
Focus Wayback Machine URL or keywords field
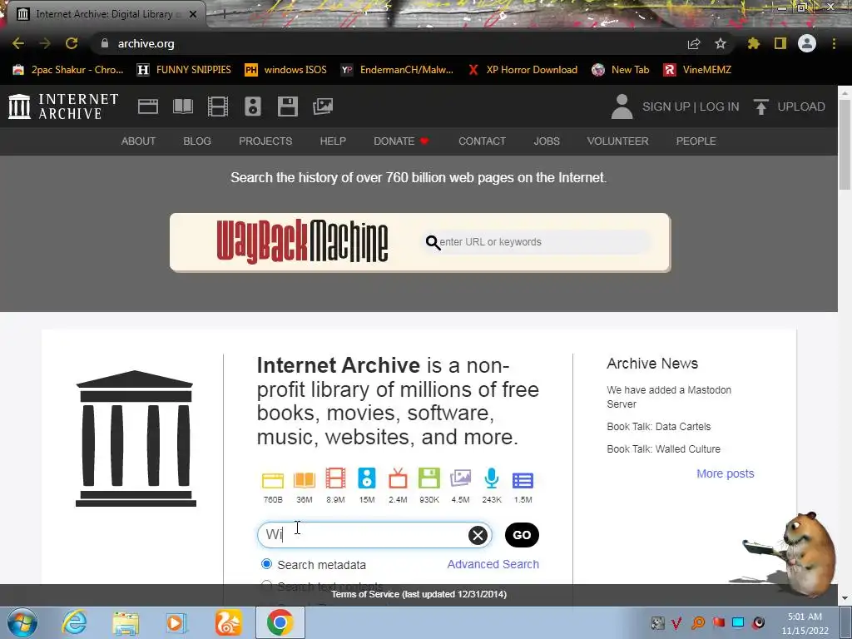click(537, 242)
